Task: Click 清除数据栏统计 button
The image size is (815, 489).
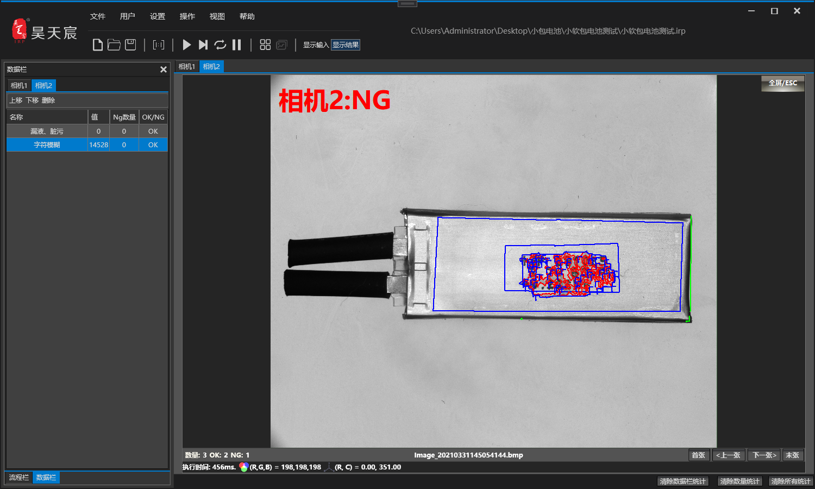Action: click(683, 481)
